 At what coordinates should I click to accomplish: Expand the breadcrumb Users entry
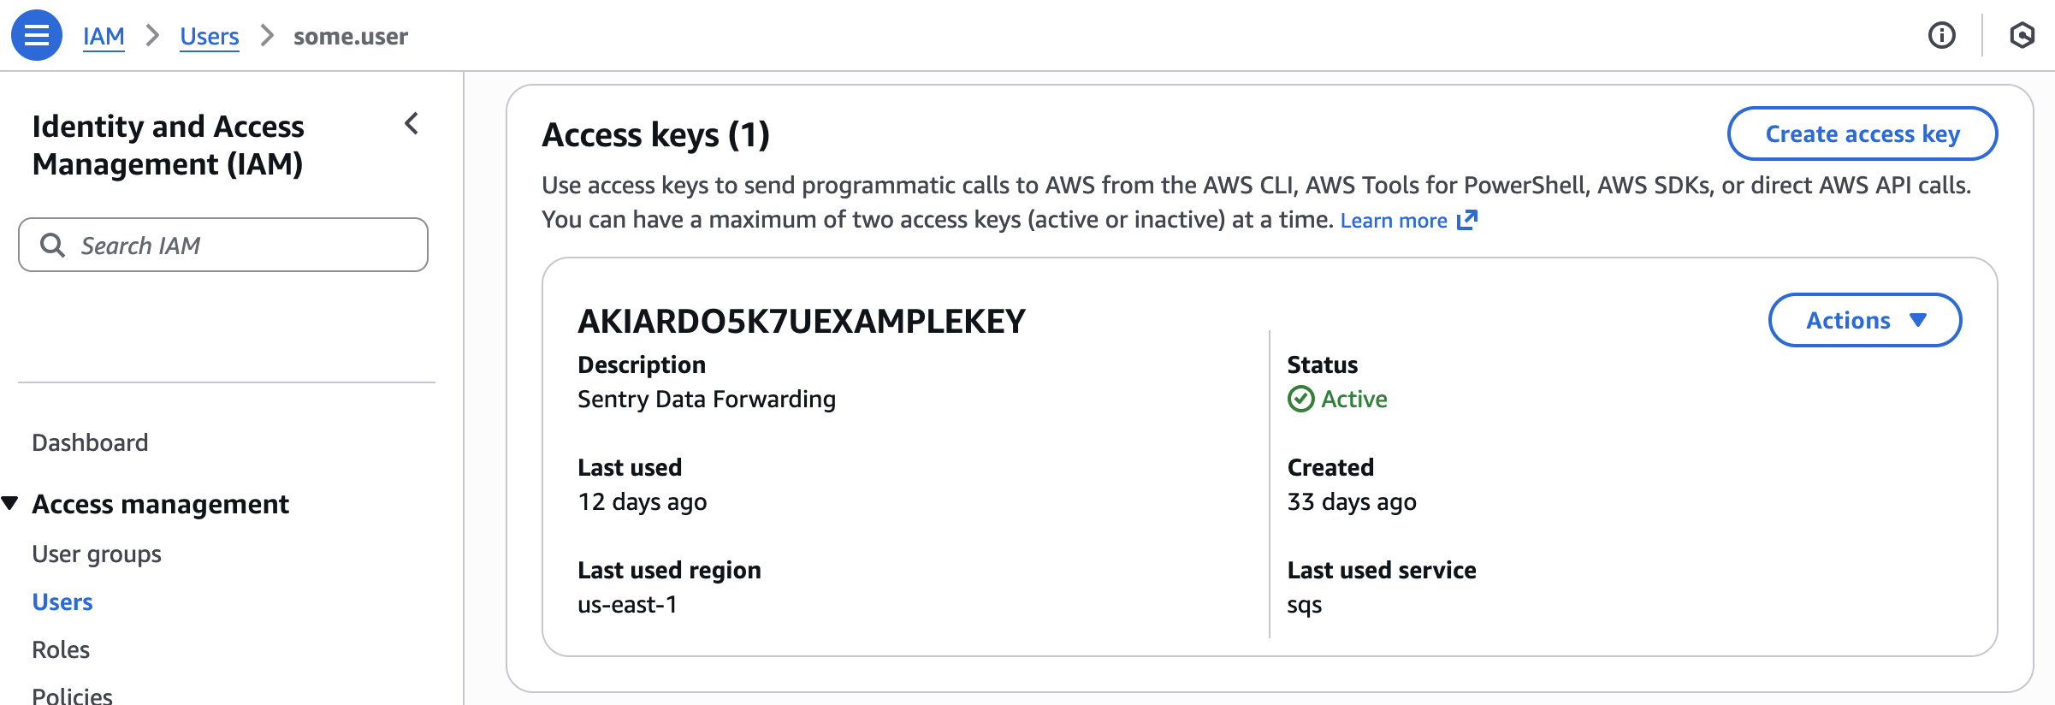point(209,36)
